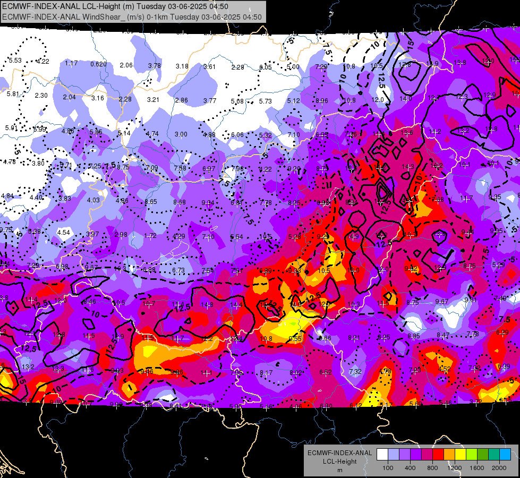Click the shear value 3.18
520x478 pixels.
pyautogui.click(x=182, y=66)
